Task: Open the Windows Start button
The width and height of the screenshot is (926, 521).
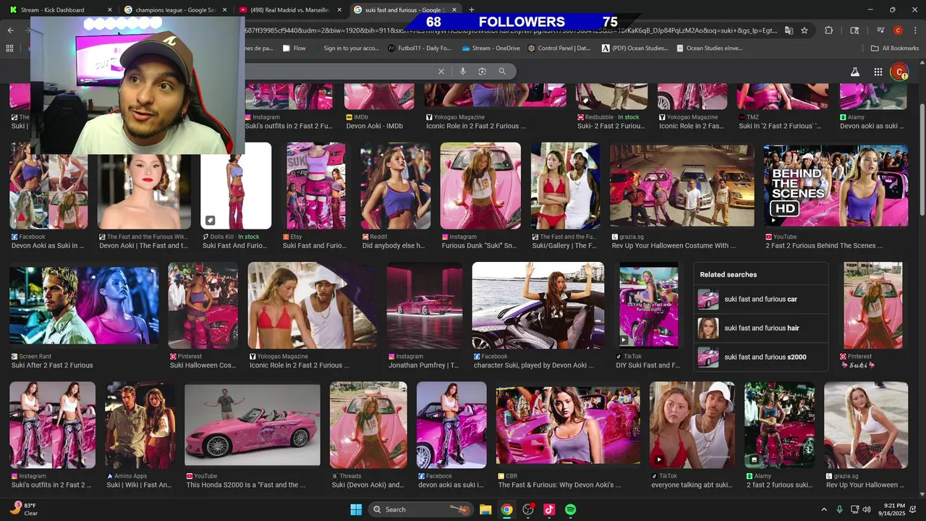Action: (356, 509)
